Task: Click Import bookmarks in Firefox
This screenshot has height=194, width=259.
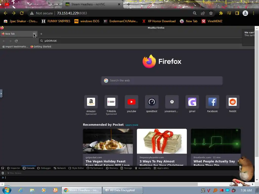Action: [x=15, y=47]
